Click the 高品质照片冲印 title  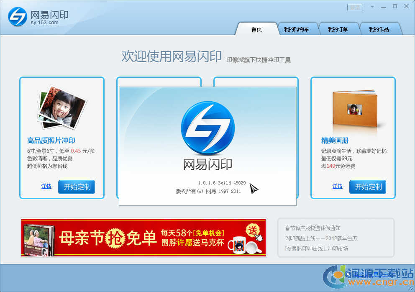click(51, 140)
